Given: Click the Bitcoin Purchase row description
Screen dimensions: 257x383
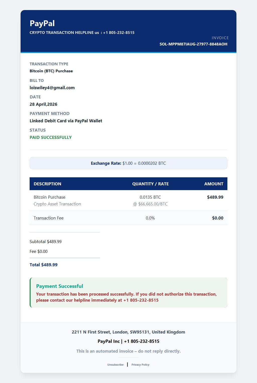Looking at the screenshot, I should [49, 197].
